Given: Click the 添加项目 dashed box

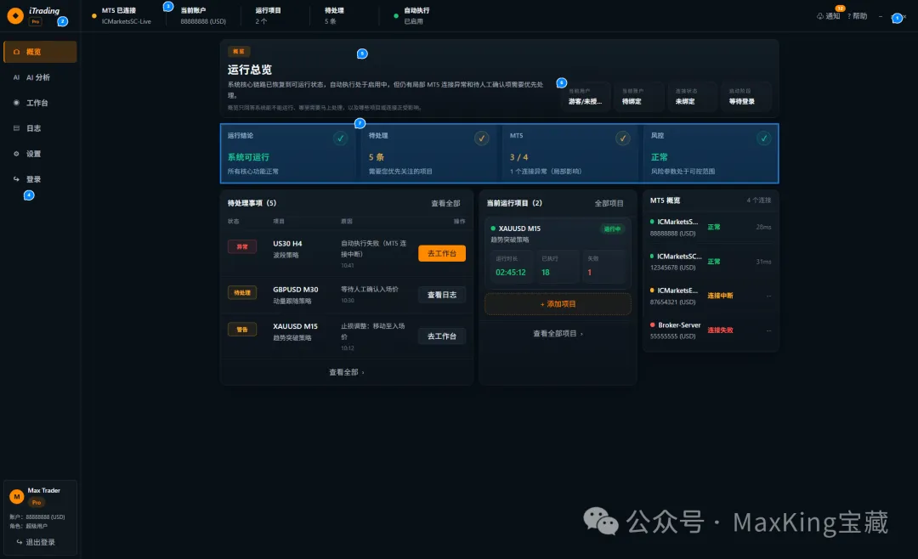Looking at the screenshot, I should [x=558, y=304].
